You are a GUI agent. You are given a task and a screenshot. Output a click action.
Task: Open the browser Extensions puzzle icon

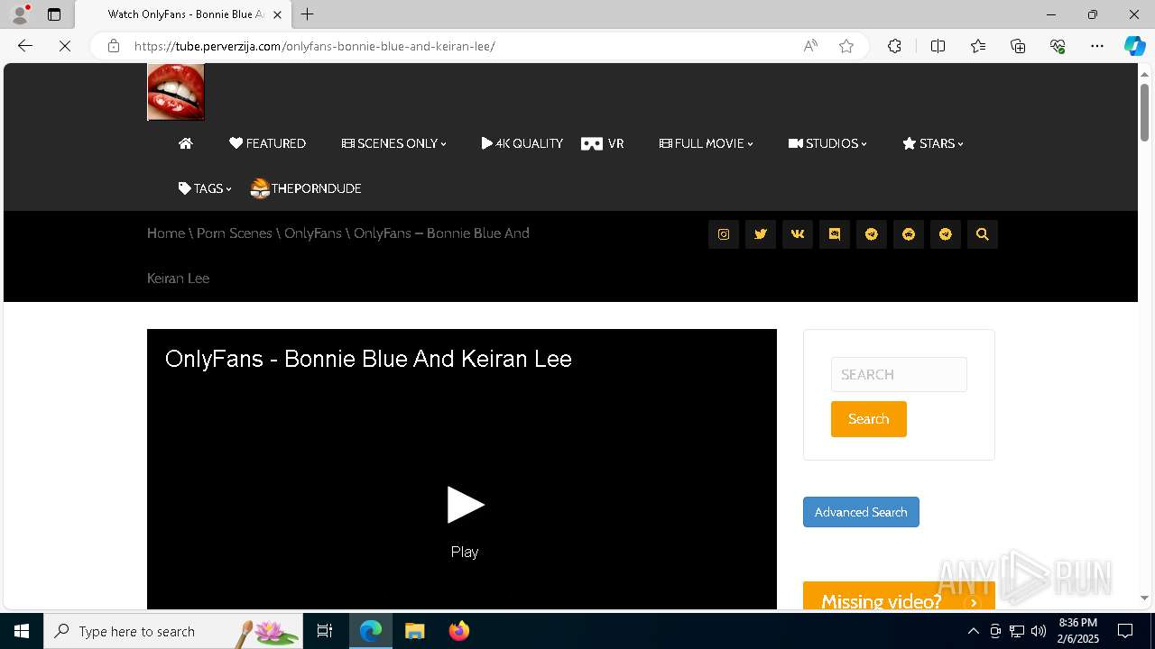[x=894, y=46]
